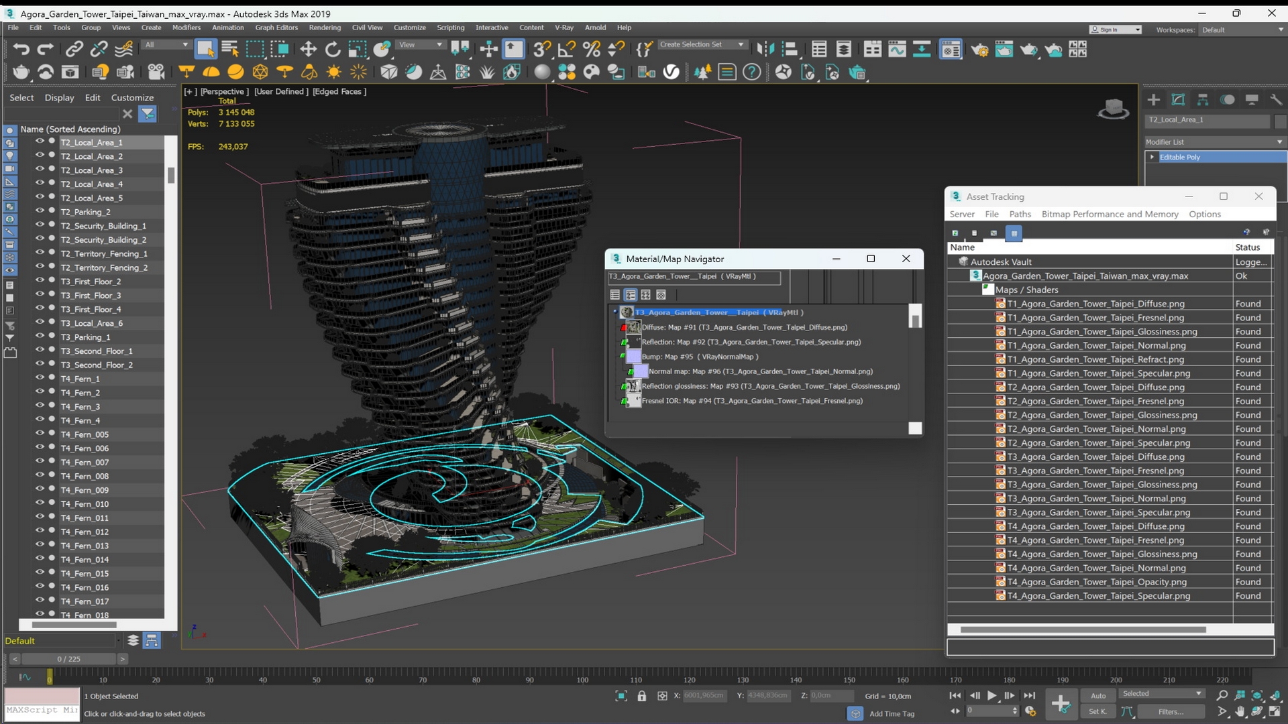
Task: Click the Undo arrow icon
Action: pyautogui.click(x=21, y=49)
